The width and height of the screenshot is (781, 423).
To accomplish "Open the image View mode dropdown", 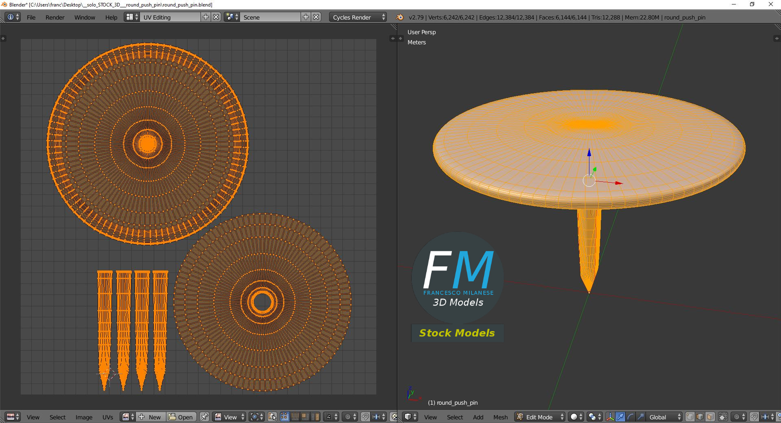I will pyautogui.click(x=229, y=417).
